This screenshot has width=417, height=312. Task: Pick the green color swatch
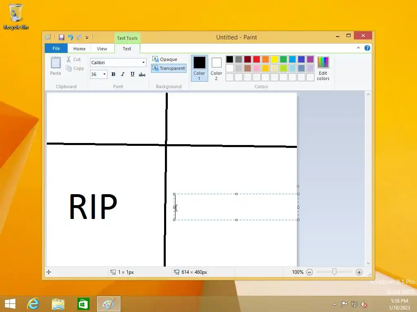click(283, 59)
